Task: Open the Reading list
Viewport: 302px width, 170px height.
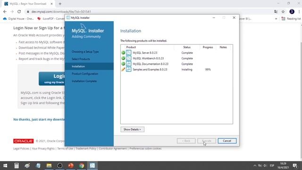Action: click(x=291, y=19)
